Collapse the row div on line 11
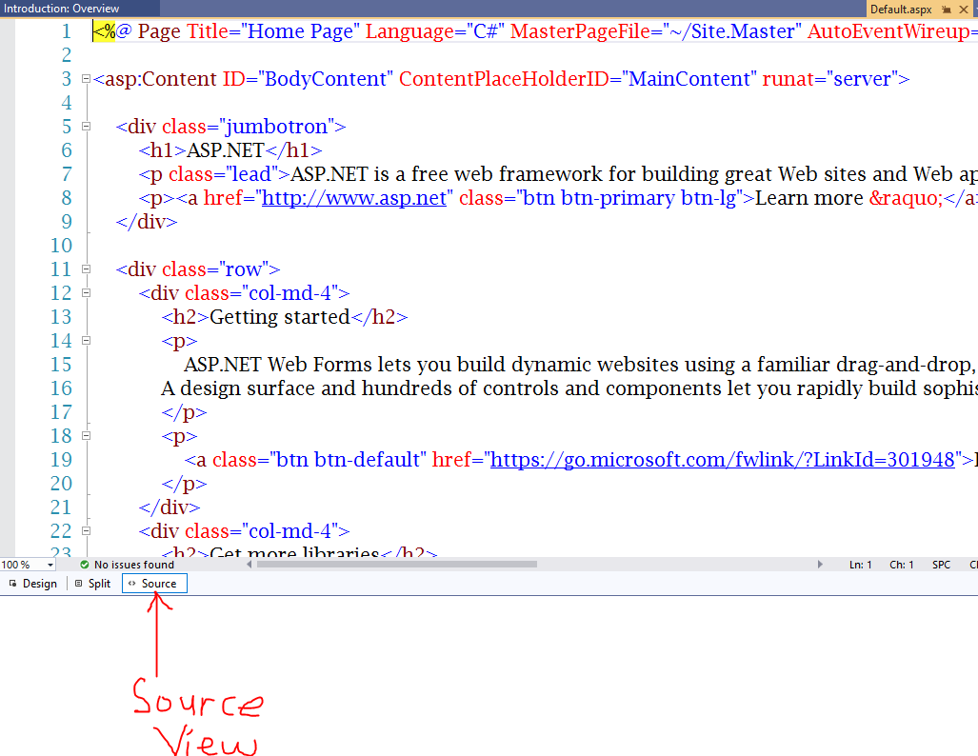The height and width of the screenshot is (756, 978). (x=86, y=269)
